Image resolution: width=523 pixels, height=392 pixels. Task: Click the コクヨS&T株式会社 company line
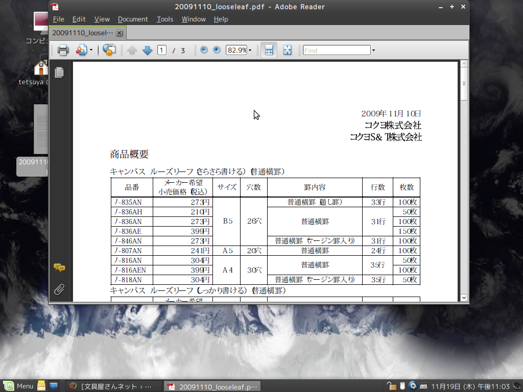[x=386, y=137]
